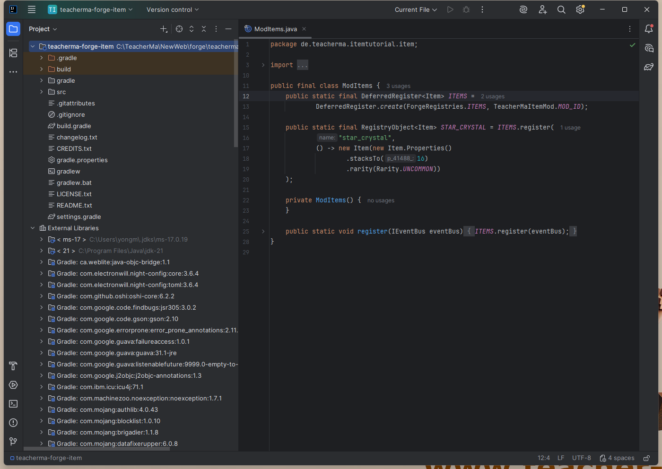
Task: Select opened file locator target icon
Action: click(179, 29)
